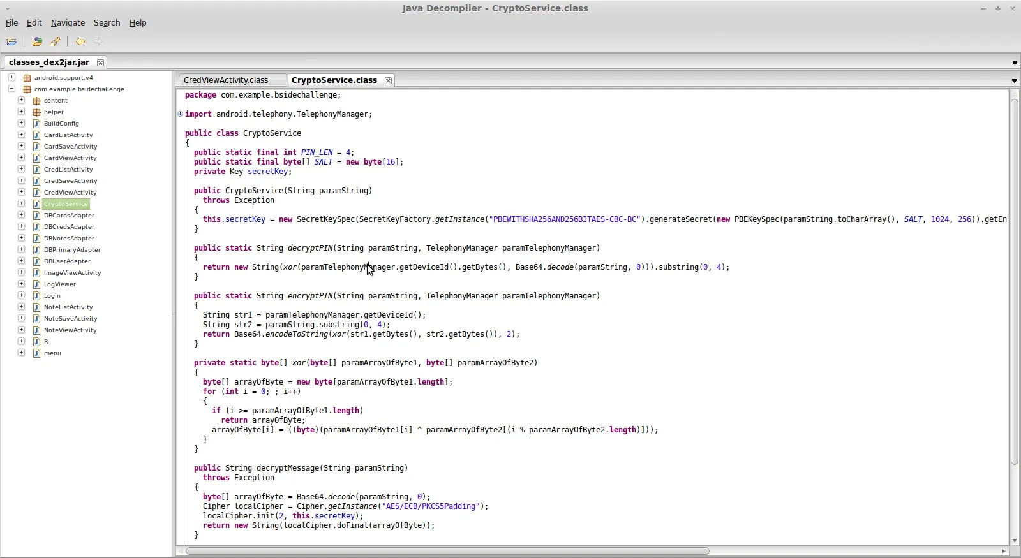Open the class tab list dropdown arrow

(1014, 81)
